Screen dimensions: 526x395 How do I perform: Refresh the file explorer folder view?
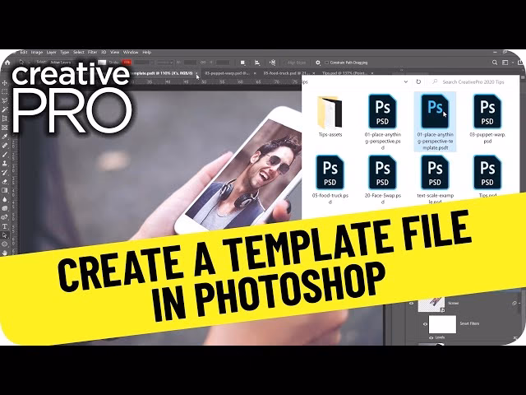pos(418,81)
